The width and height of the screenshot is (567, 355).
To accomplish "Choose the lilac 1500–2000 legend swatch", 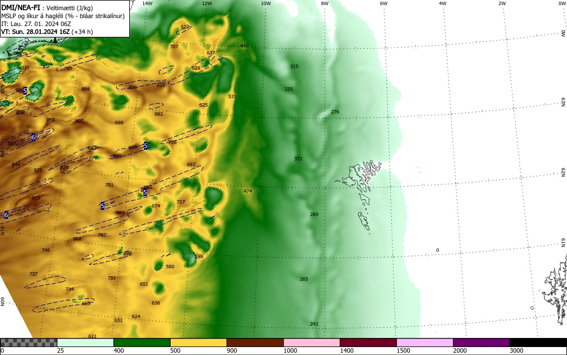I will click(x=425, y=343).
